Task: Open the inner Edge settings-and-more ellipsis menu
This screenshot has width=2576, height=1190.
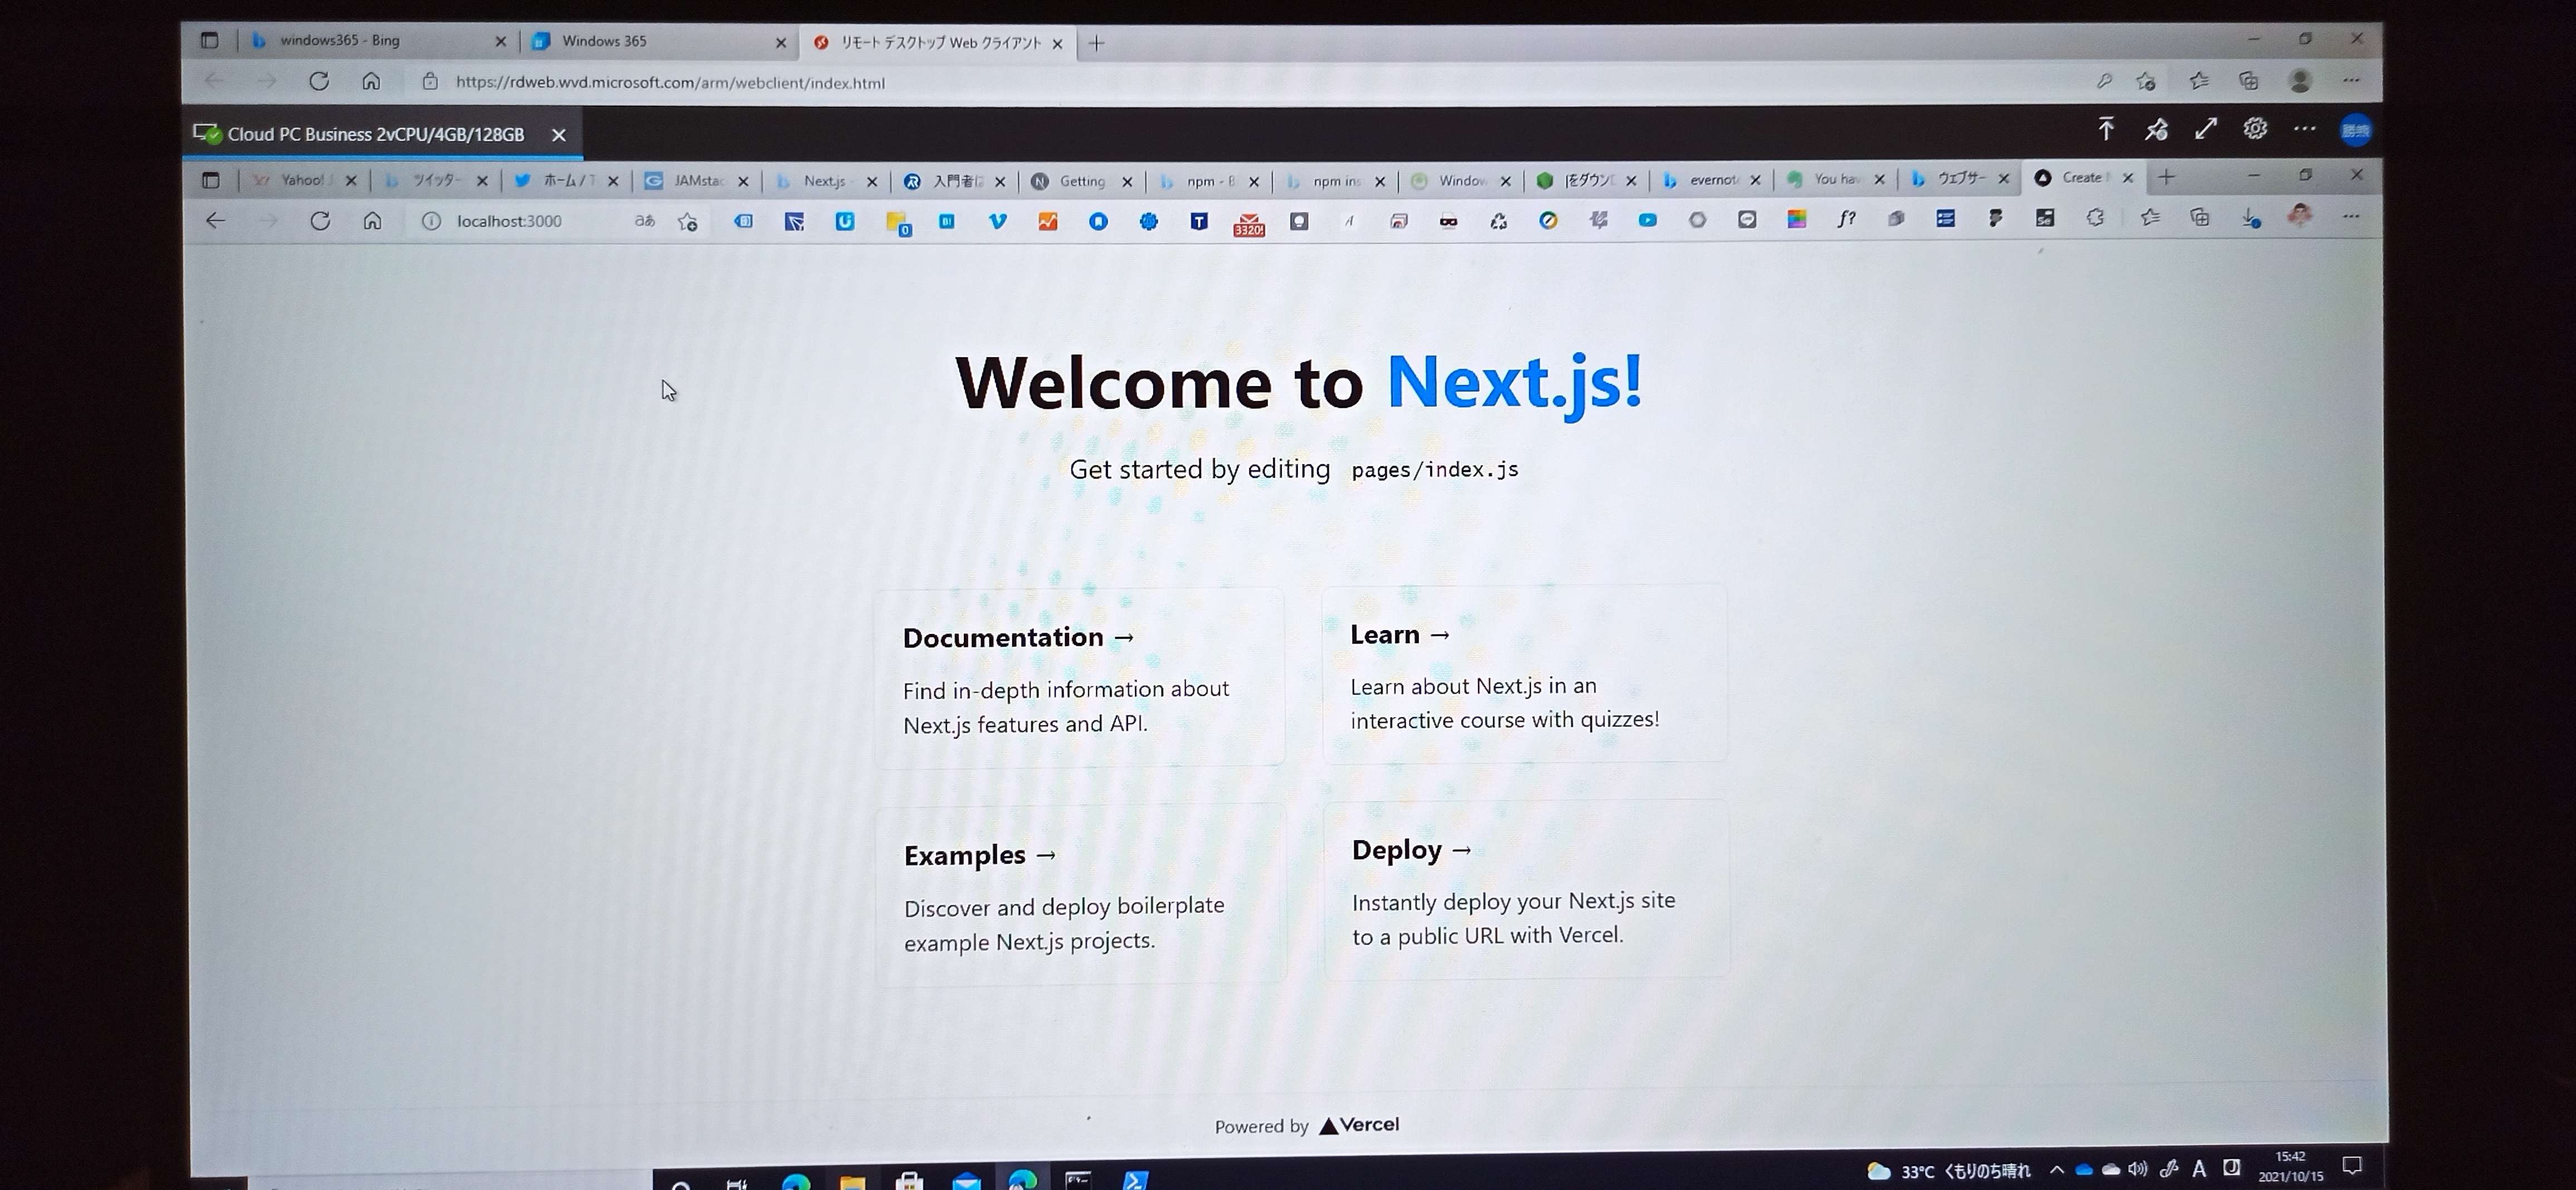Action: (x=2350, y=217)
